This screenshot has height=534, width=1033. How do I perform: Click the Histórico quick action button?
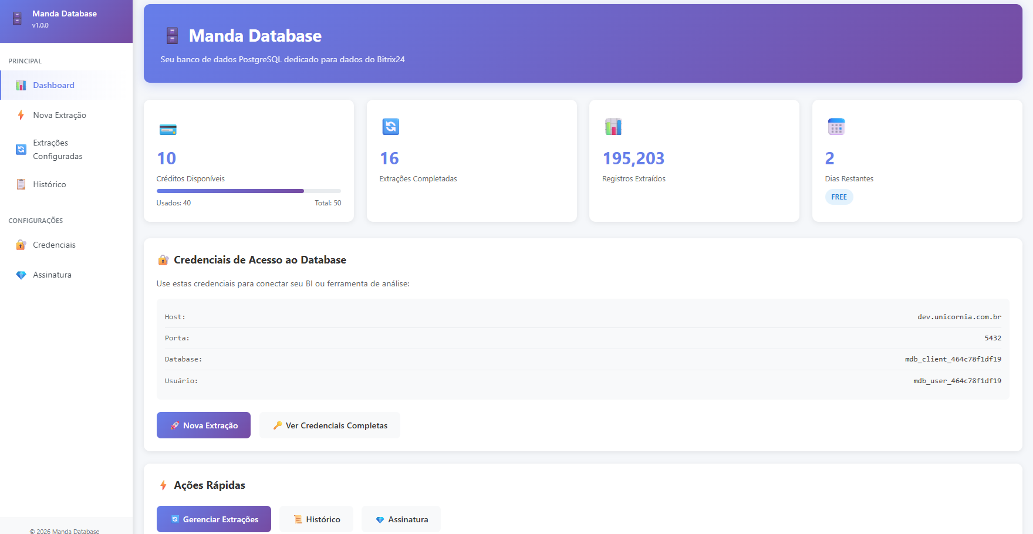(x=316, y=519)
